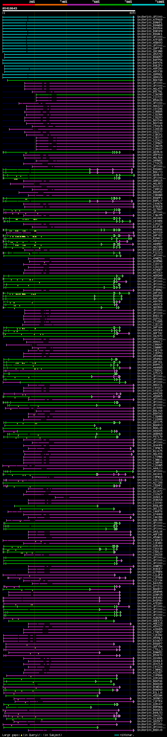The width and height of the screenshot is (167, 737).
Task: Select hit UniRef100_Q9C9N8
Action: (x=150, y=51)
